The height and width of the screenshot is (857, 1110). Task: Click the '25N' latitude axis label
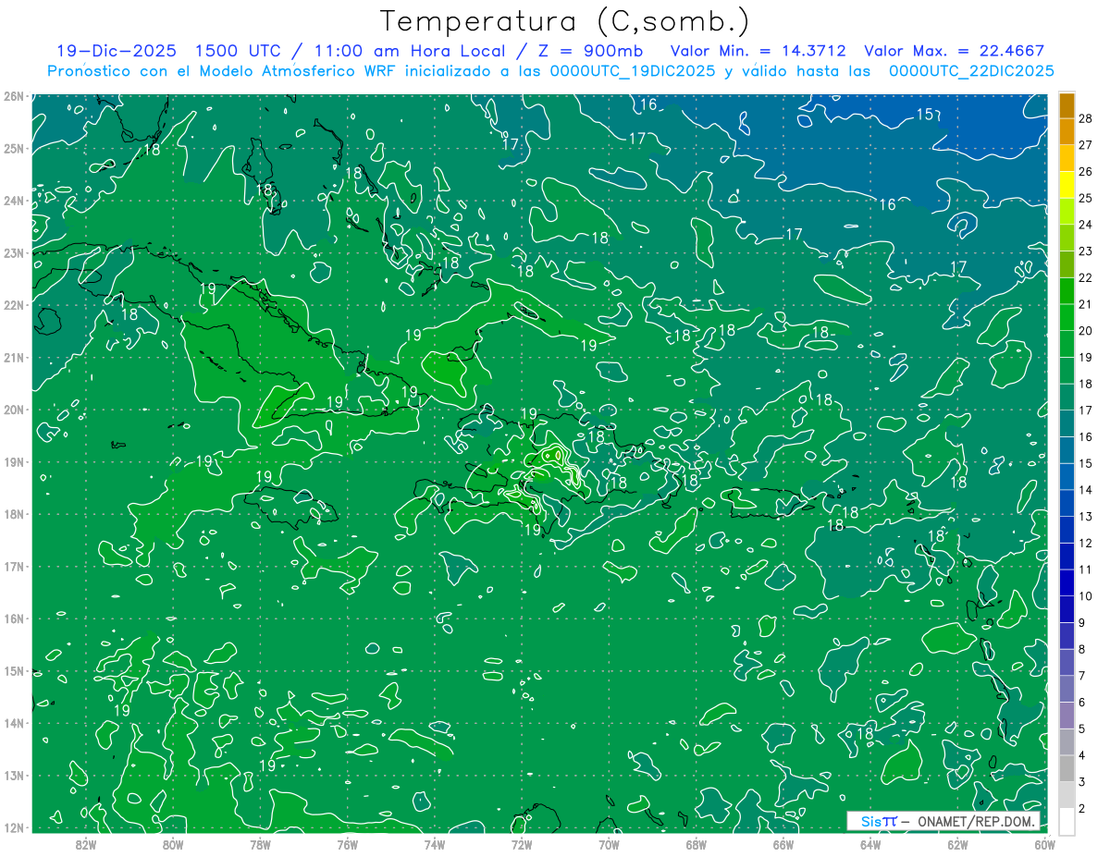tap(15, 148)
